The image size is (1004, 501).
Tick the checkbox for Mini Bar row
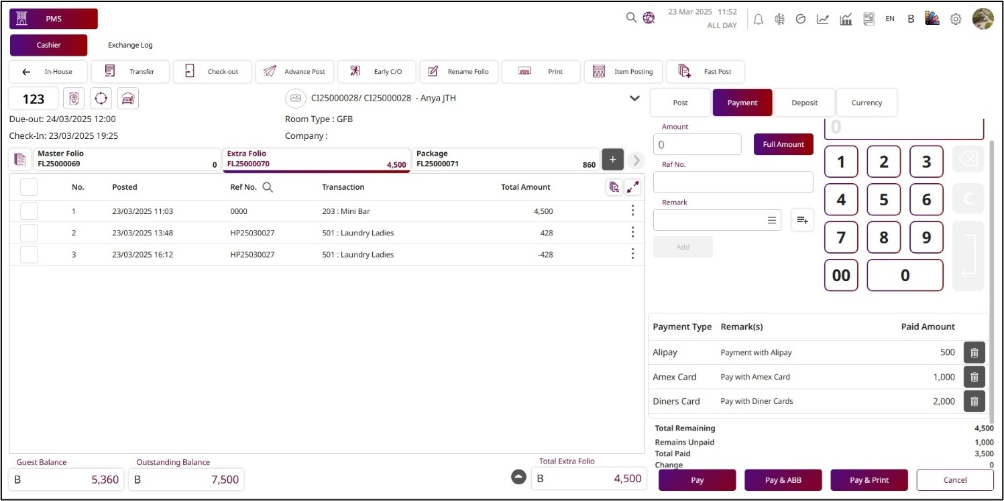pos(29,211)
